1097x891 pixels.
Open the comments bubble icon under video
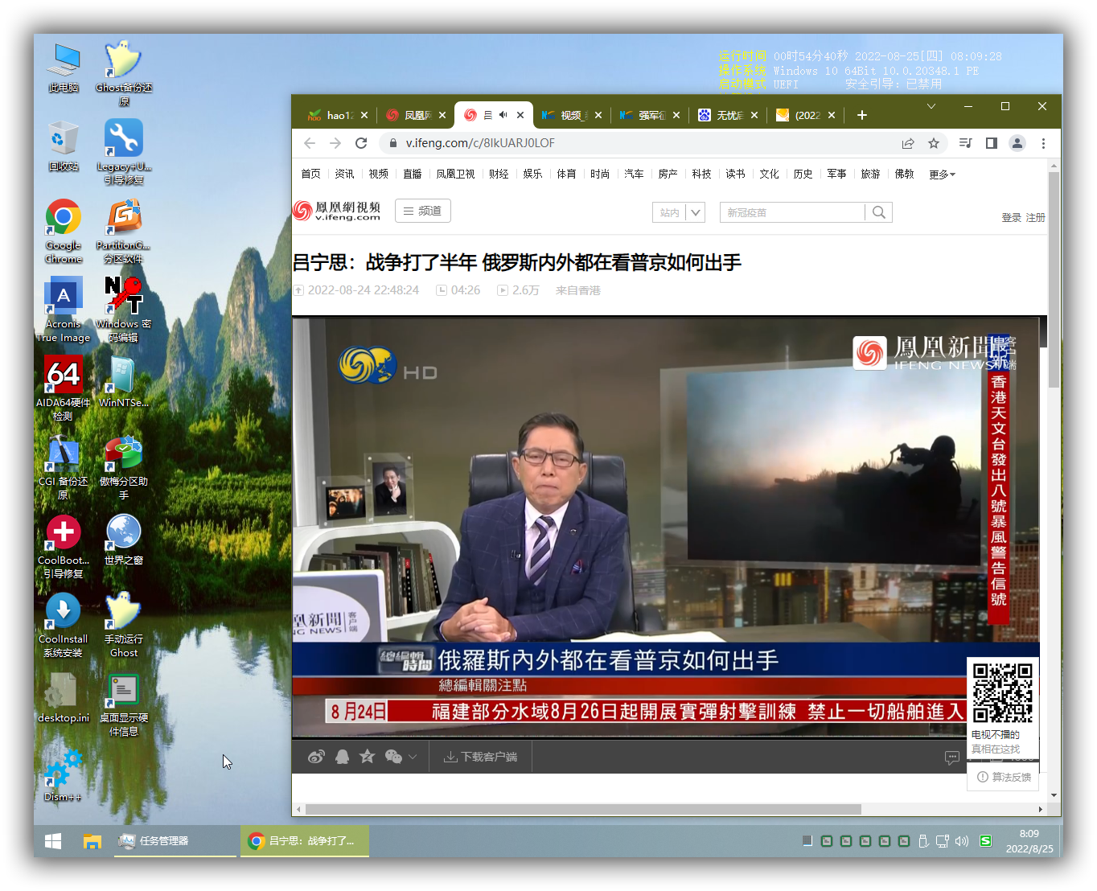[x=952, y=758]
